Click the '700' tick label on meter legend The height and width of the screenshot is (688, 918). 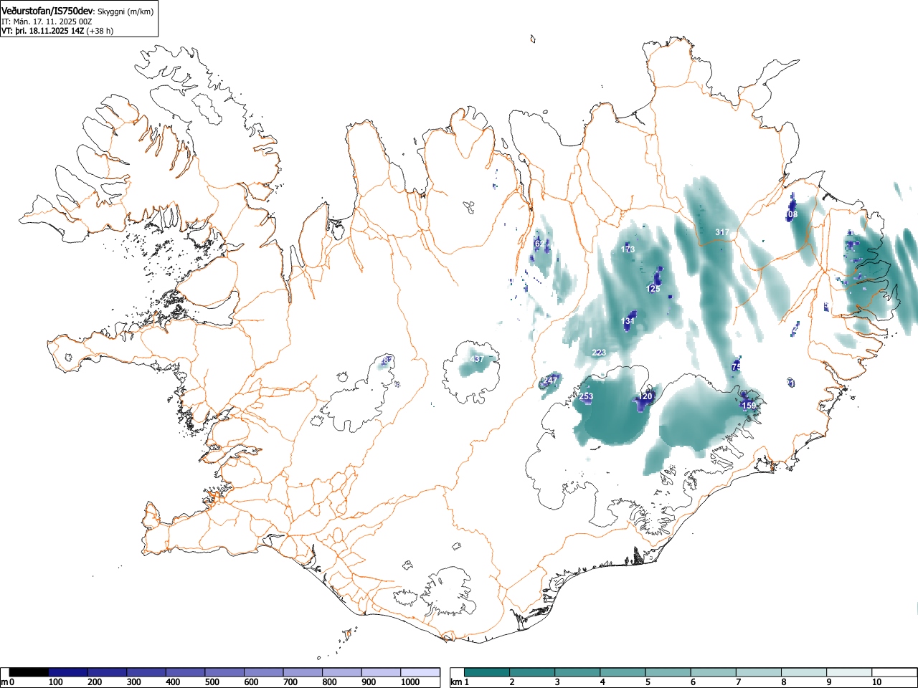coord(290,682)
